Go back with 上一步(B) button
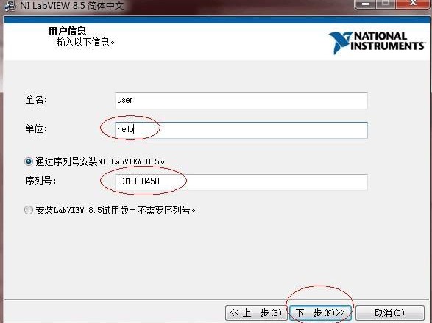Image resolution: width=432 pixels, height=323 pixels. point(256,313)
